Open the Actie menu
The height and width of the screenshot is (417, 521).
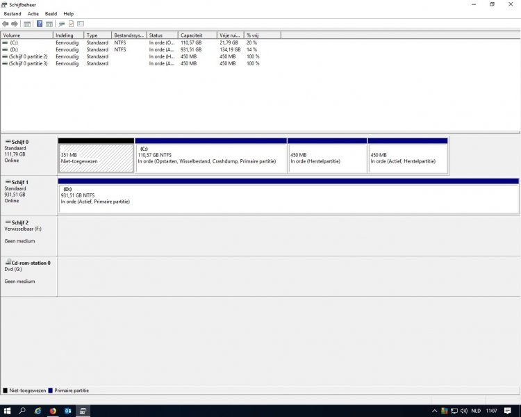point(33,14)
